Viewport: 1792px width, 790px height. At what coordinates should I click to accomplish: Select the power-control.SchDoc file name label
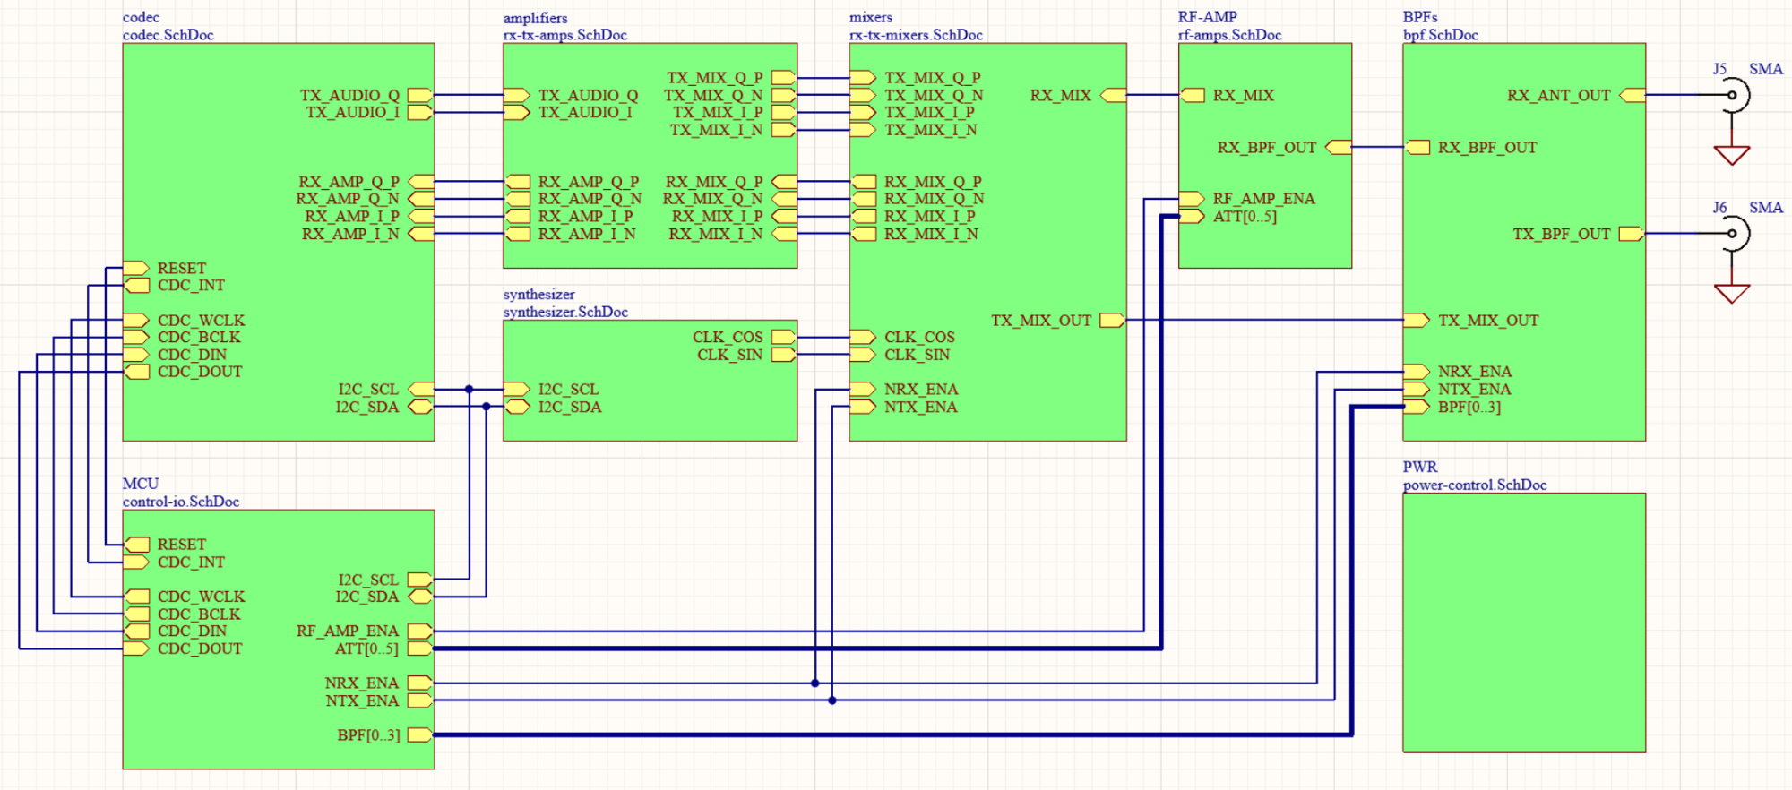(x=1474, y=485)
